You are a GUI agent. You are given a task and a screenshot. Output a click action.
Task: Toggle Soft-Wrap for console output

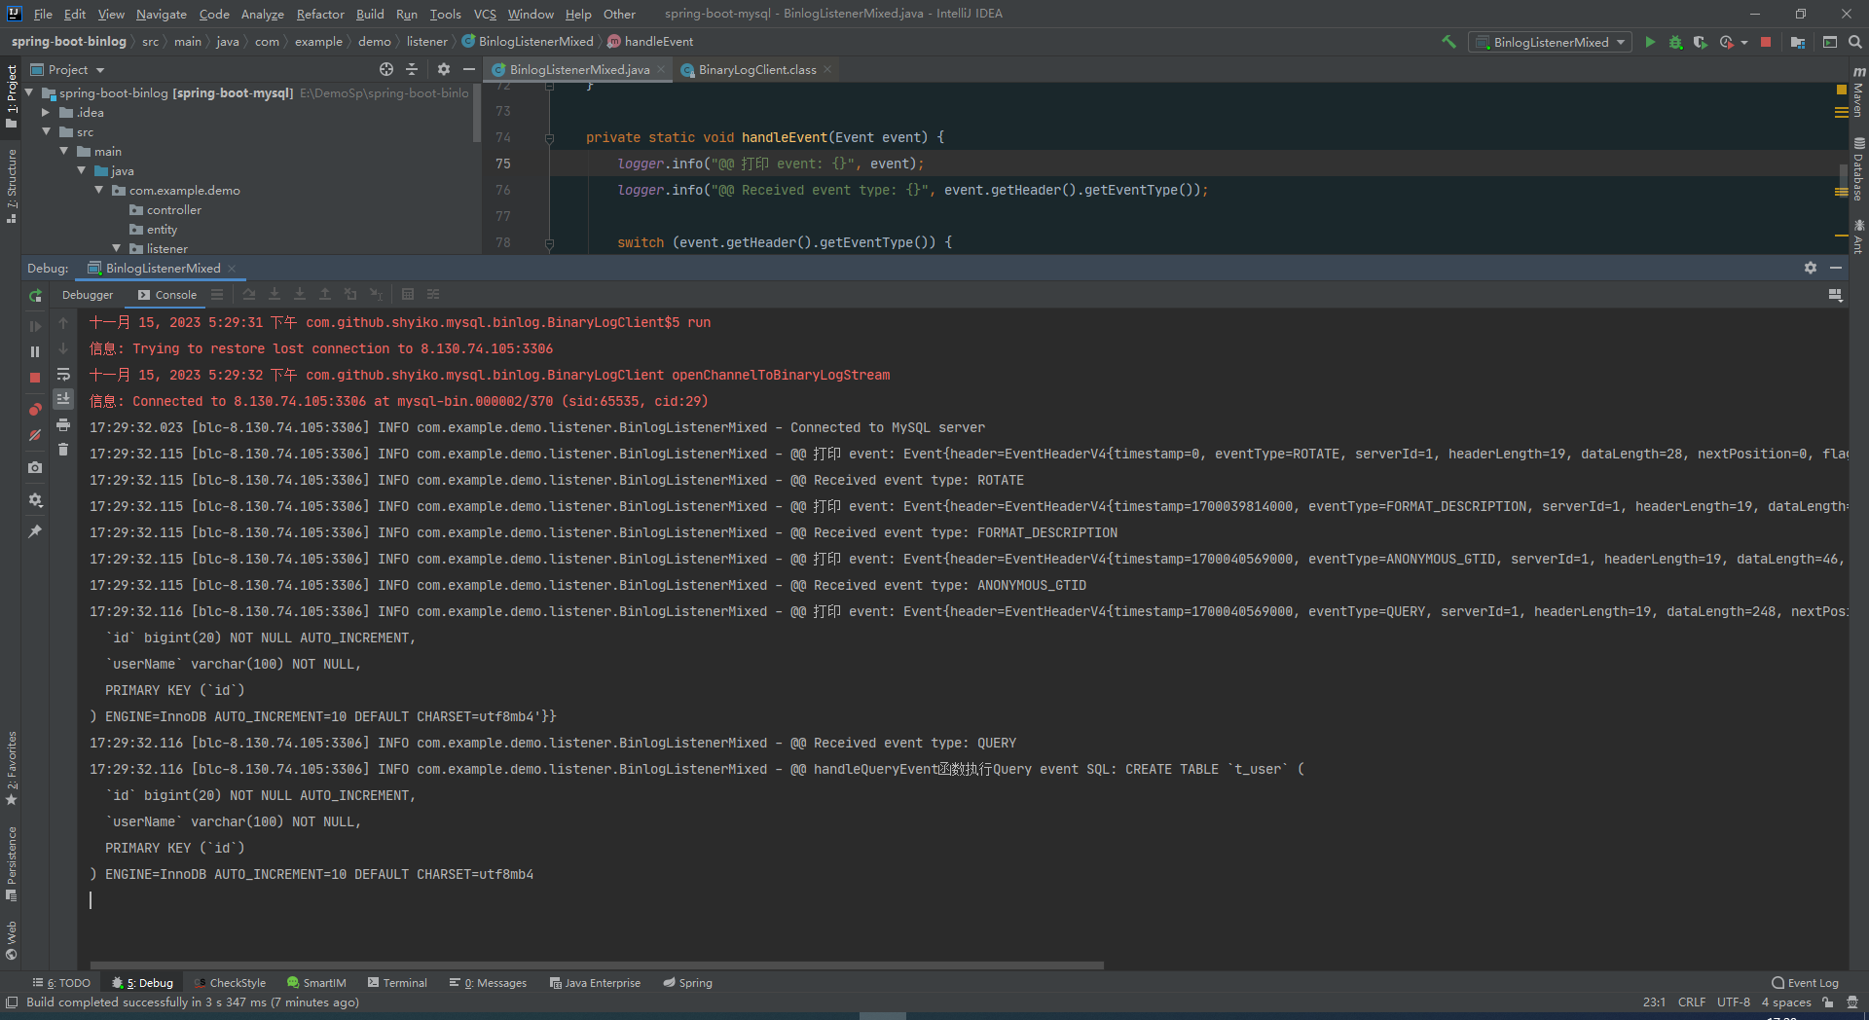pos(63,374)
